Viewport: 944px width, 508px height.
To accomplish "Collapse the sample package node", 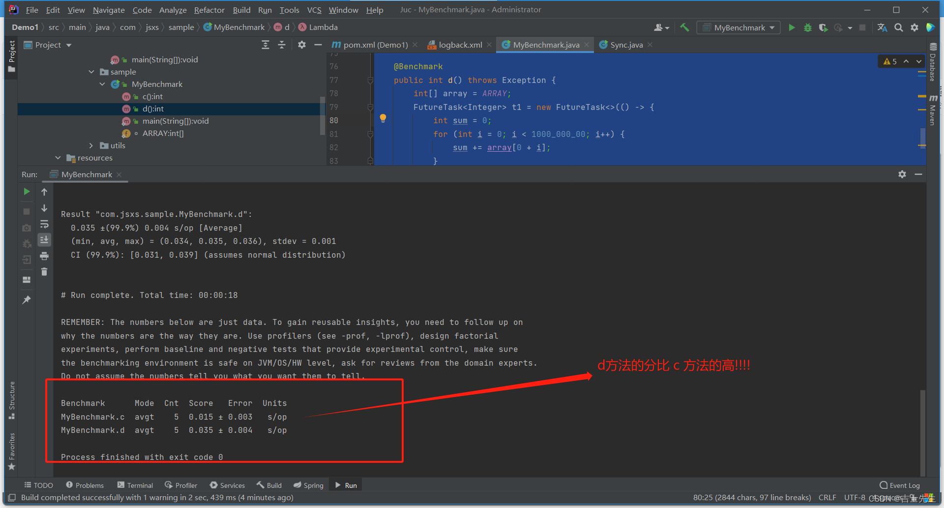I will (x=91, y=72).
